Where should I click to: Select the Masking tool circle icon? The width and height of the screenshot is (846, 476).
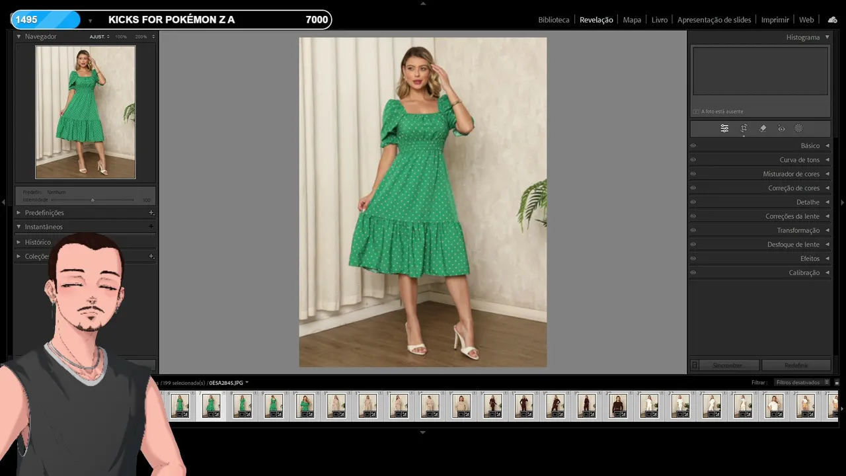(798, 128)
